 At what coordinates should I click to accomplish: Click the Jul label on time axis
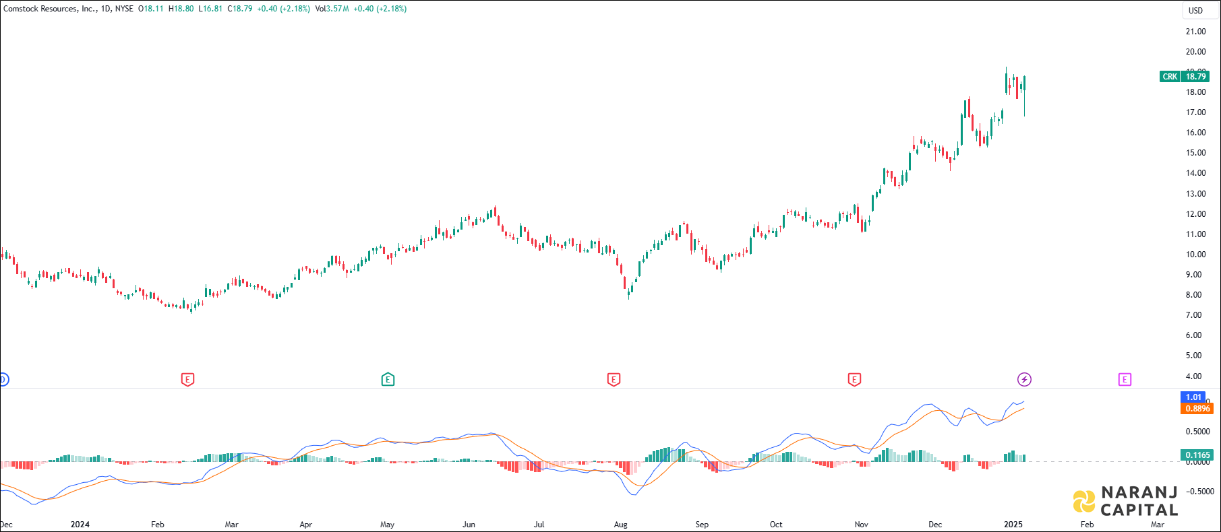coord(539,525)
